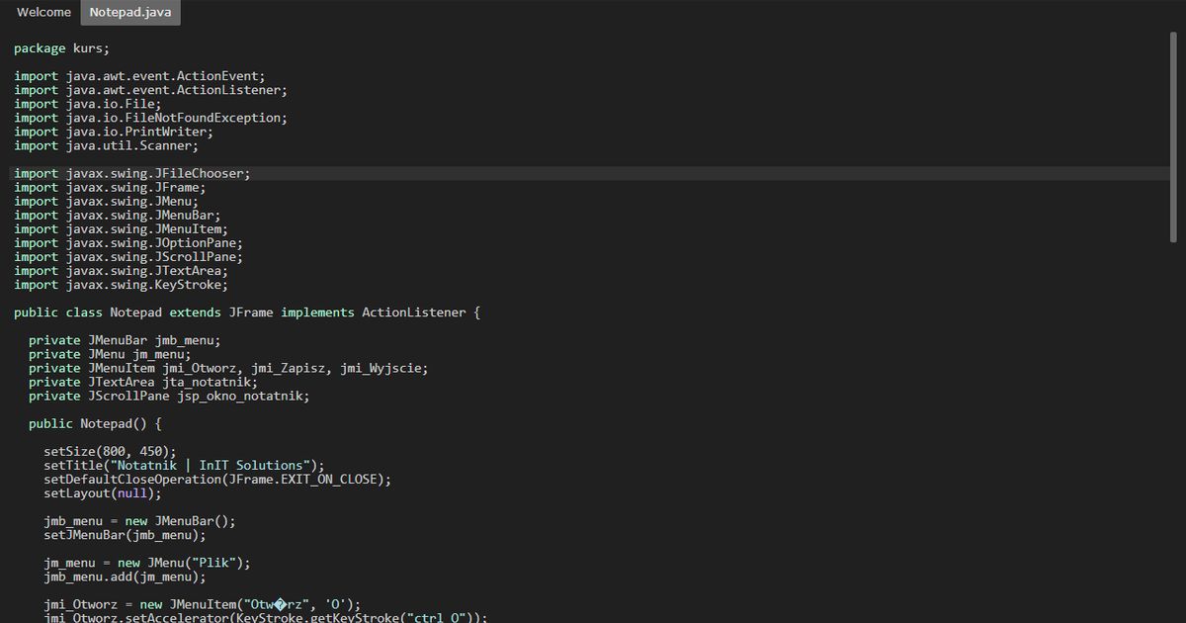Click the 'private JTextArea jta_notatnik;' line

point(143,381)
